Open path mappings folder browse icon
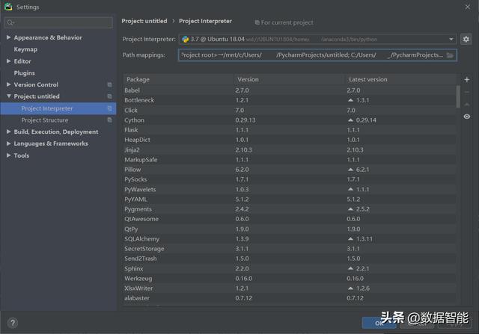 pyautogui.click(x=450, y=55)
